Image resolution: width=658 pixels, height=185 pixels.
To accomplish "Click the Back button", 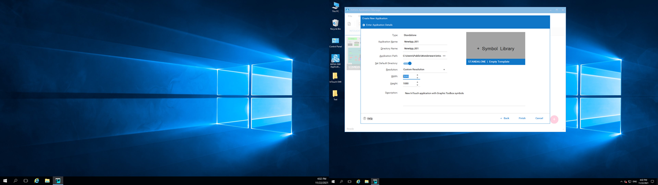I will 505,118.
